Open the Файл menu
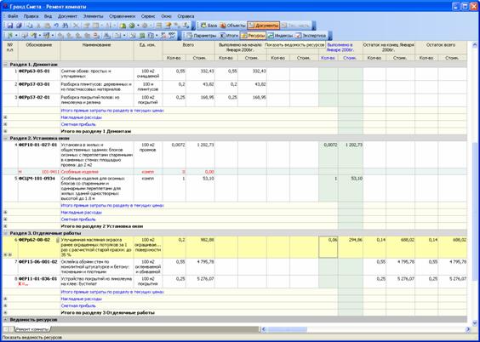This screenshot has width=480, height=342. (x=13, y=16)
